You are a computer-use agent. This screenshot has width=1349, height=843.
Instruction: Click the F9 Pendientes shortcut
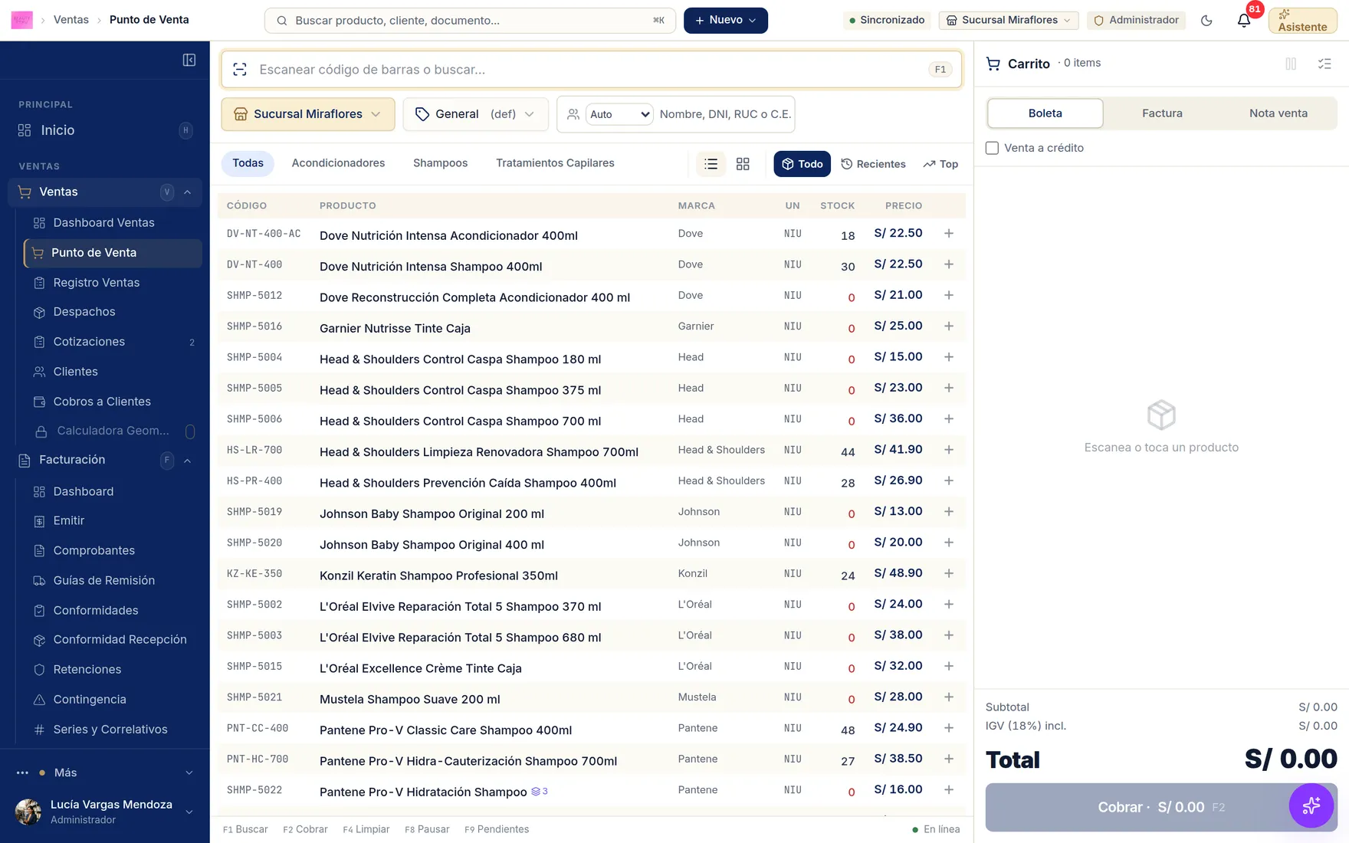(x=497, y=829)
